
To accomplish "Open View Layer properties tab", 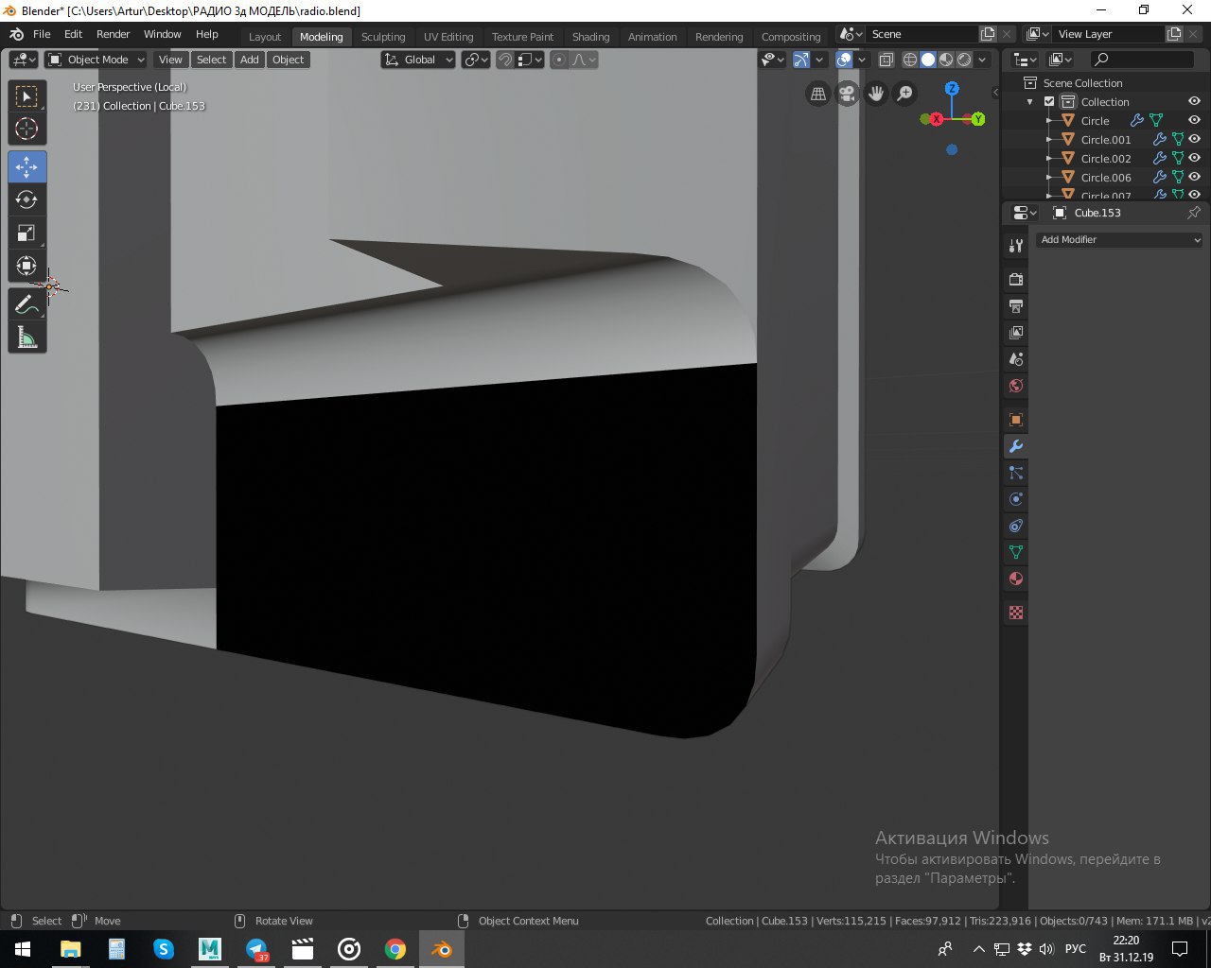I will click(1016, 333).
